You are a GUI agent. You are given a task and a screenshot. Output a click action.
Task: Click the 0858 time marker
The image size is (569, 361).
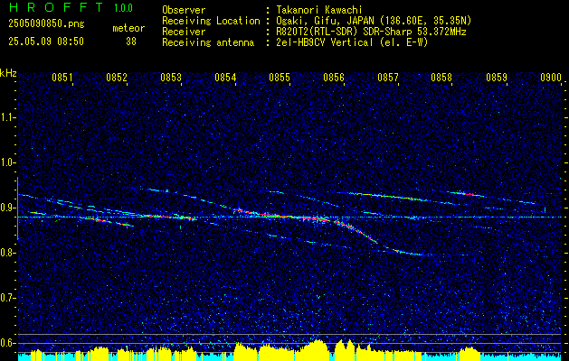(442, 78)
